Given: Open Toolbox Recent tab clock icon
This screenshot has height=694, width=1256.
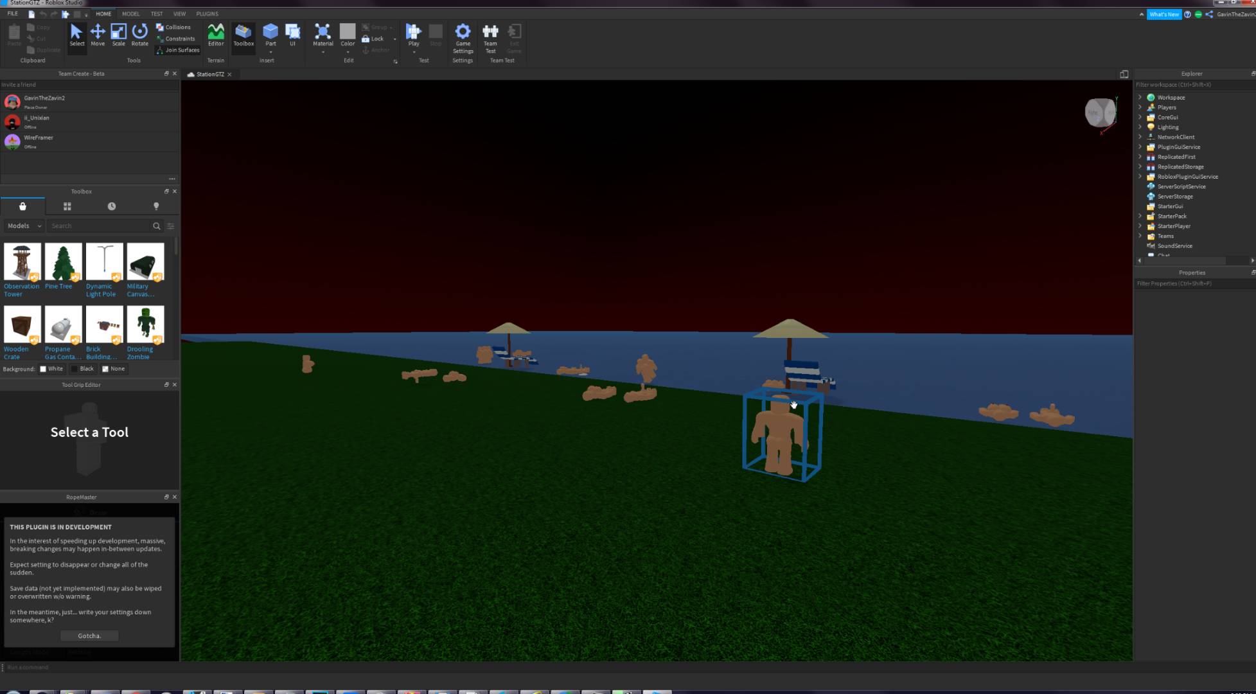Looking at the screenshot, I should 112,206.
